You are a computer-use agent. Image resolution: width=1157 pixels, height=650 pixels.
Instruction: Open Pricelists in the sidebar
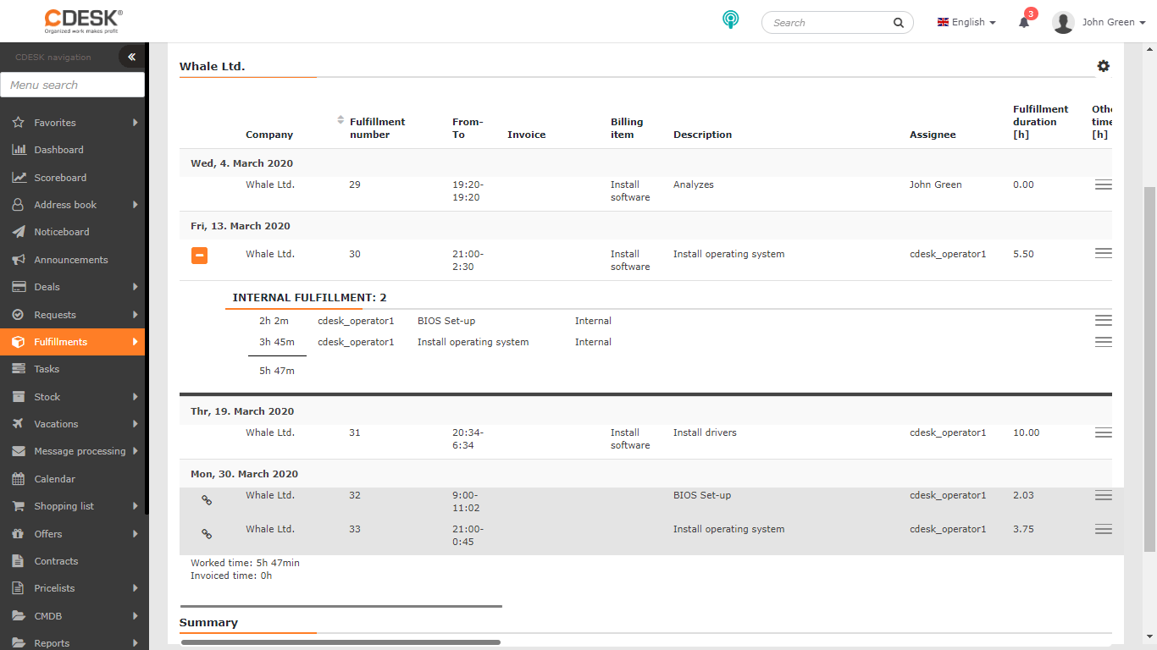[72, 588]
